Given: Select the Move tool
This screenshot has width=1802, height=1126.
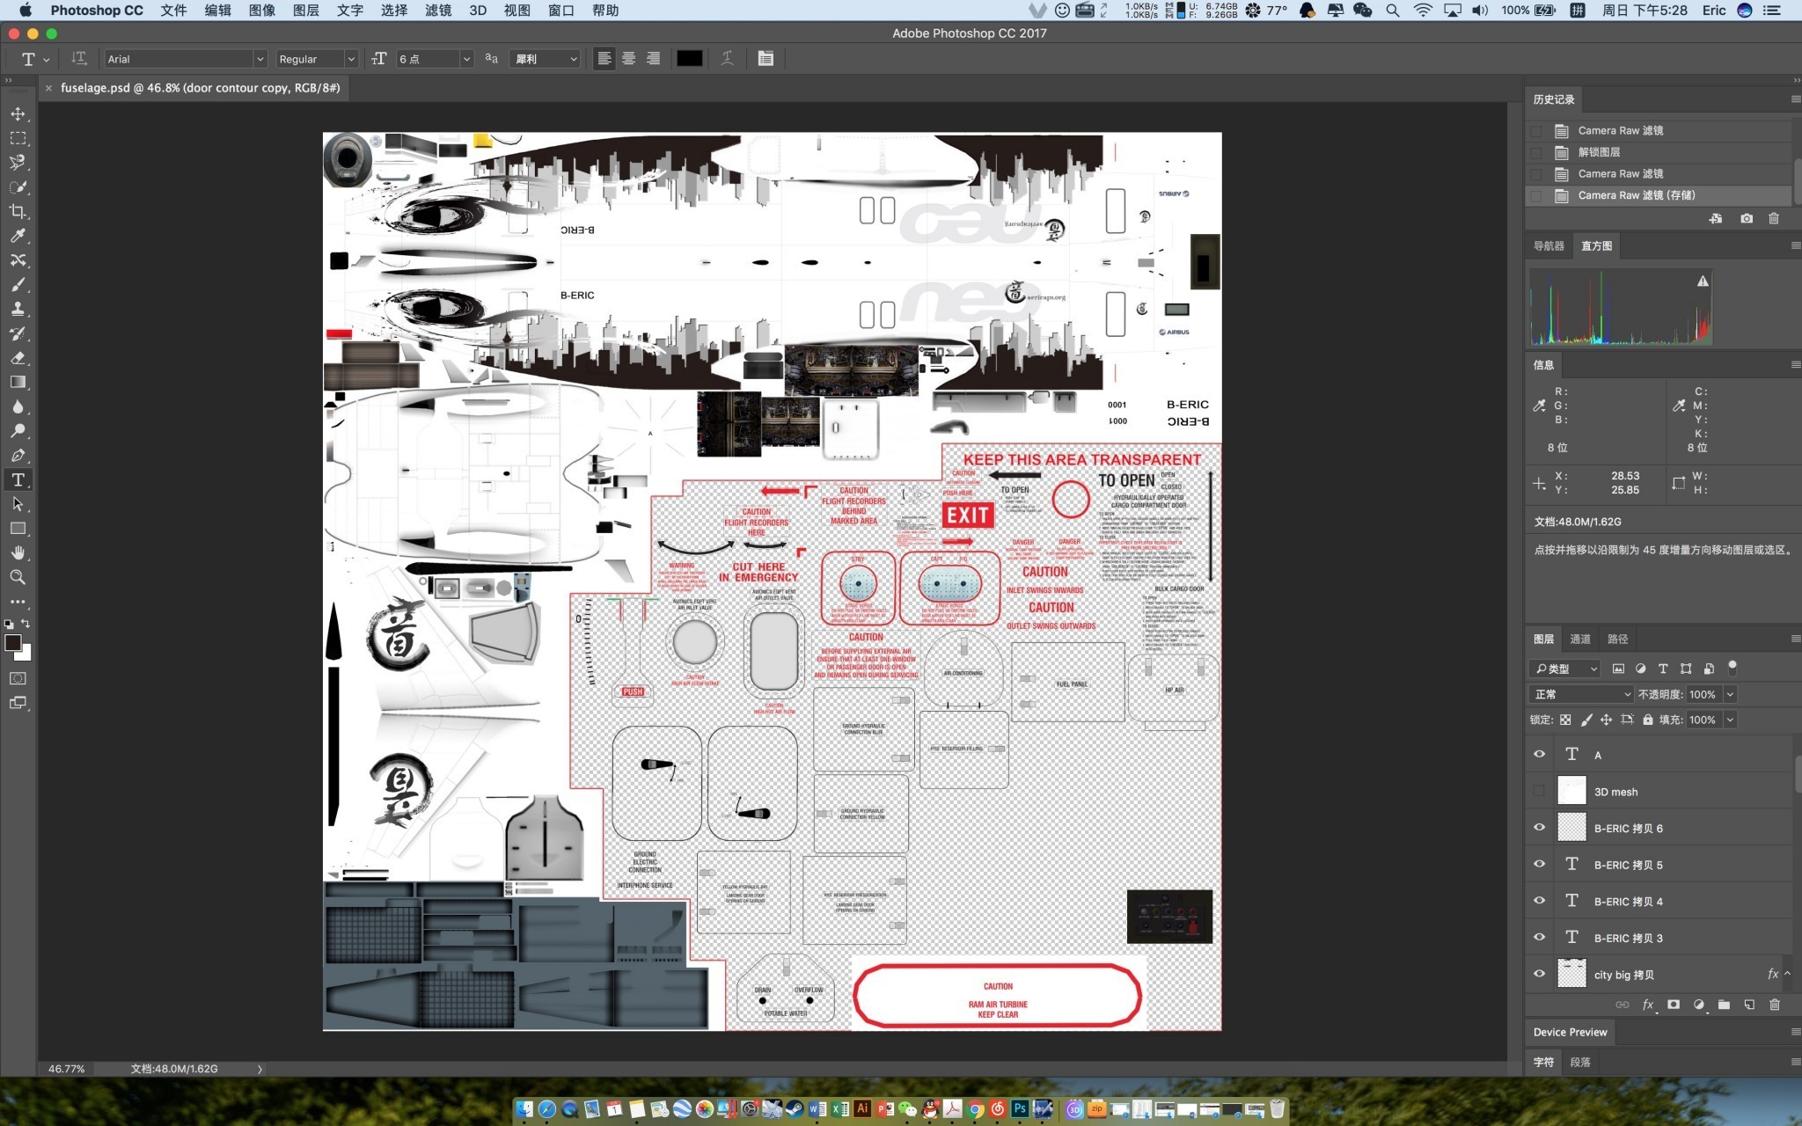Looking at the screenshot, I should point(18,114).
